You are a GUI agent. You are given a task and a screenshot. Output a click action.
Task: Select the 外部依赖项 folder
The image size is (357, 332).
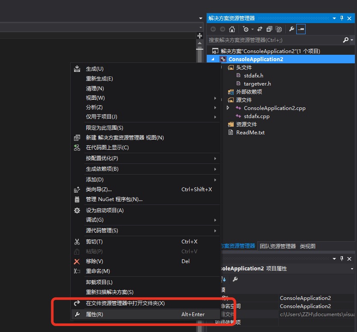[249, 92]
